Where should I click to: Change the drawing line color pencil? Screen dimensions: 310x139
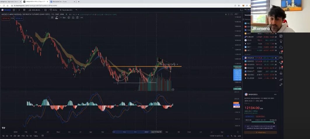pyautogui.click(x=57, y=17)
